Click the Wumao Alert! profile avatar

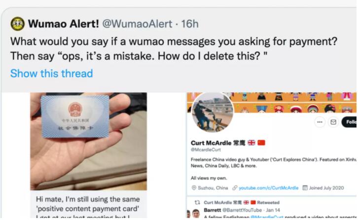point(18,24)
